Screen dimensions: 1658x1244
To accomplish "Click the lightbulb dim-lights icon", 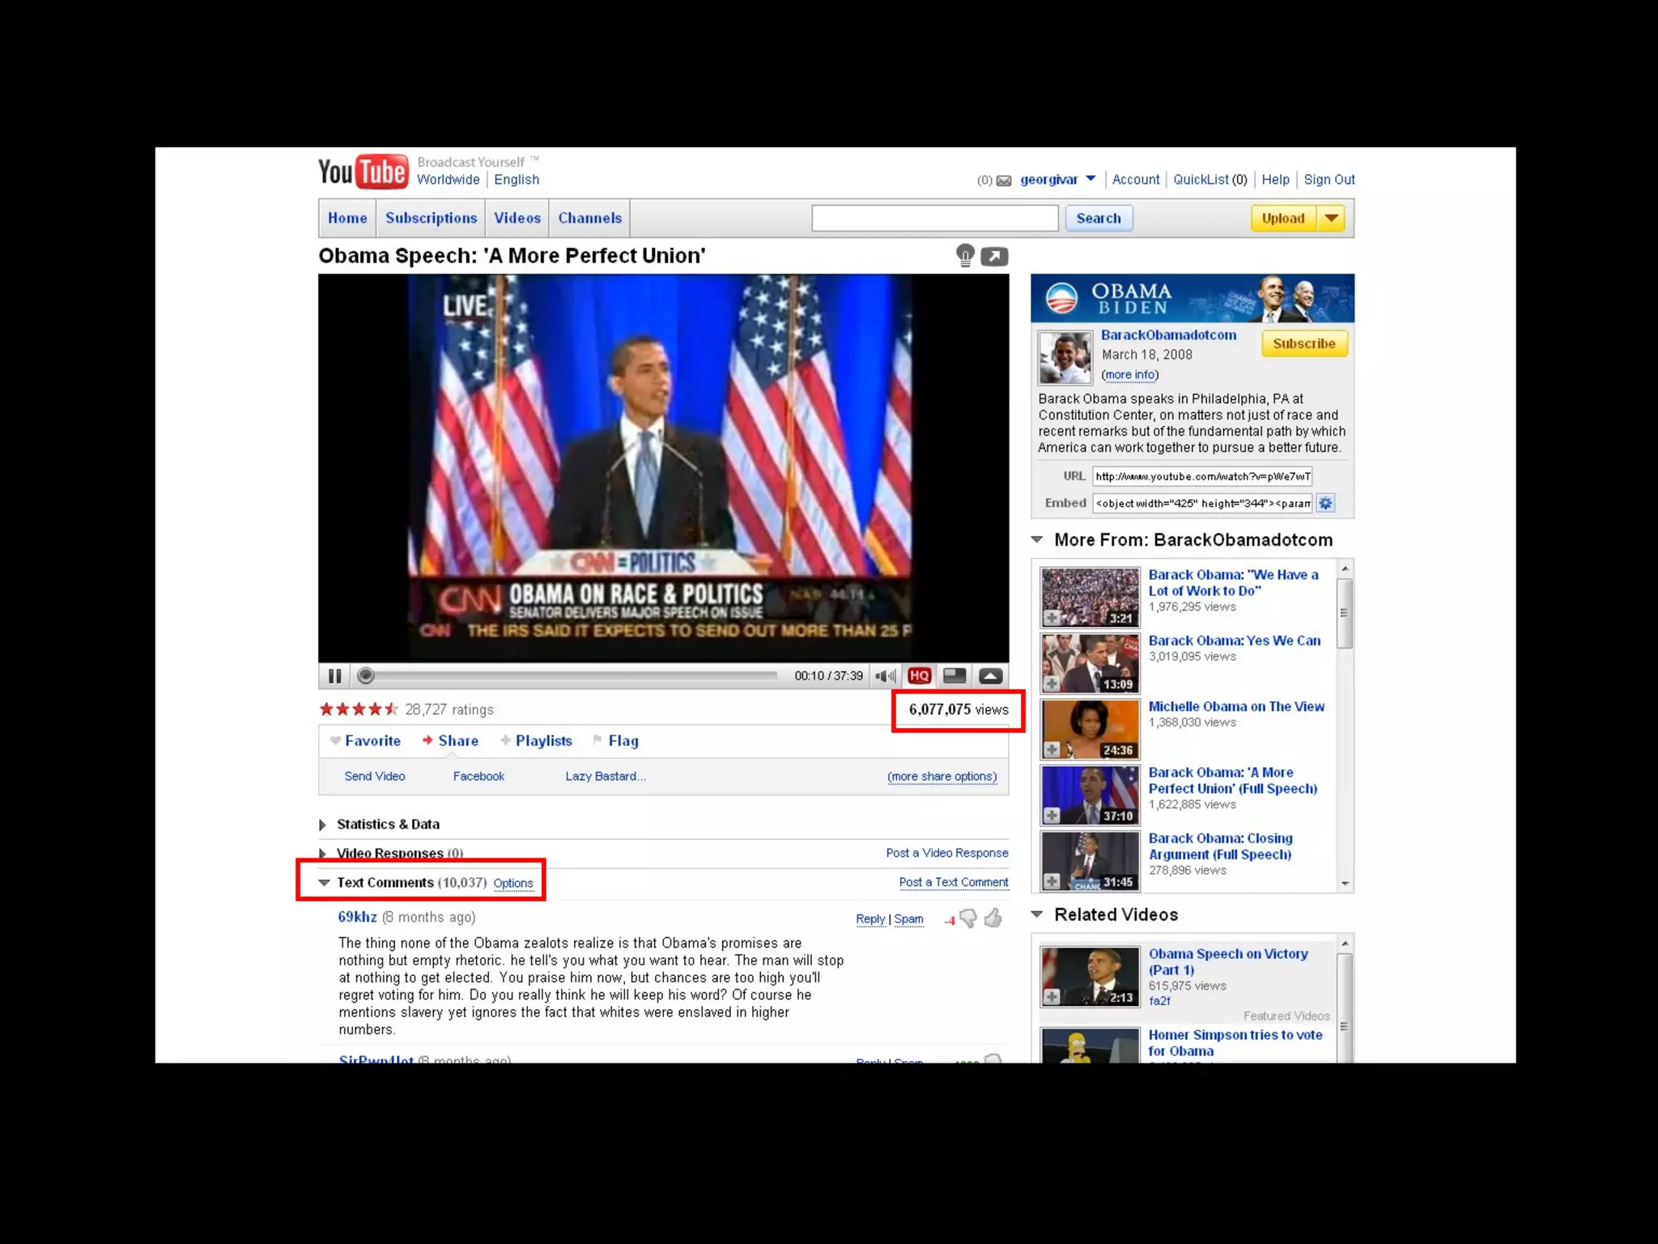I will 965,256.
